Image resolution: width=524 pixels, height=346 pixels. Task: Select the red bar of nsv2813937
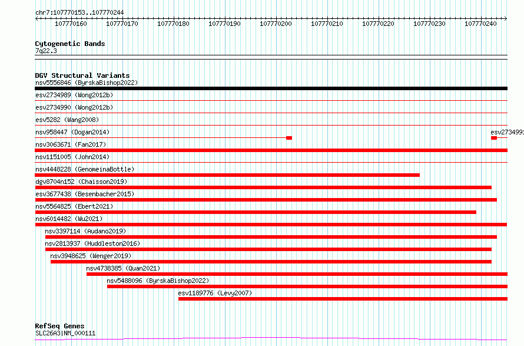coord(268,249)
